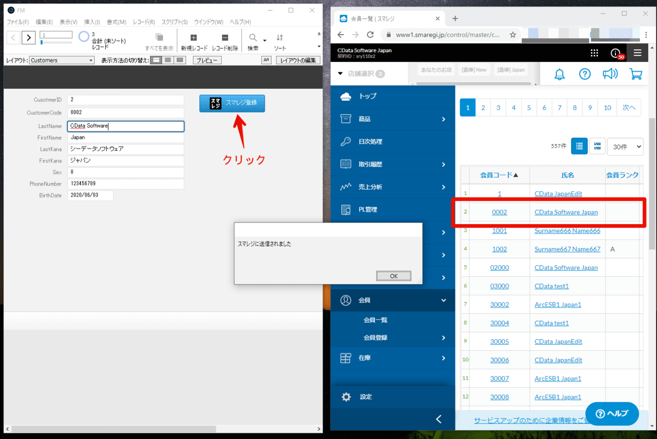Open the Smaregi apps grid icon
657x439 pixels.
(595, 53)
